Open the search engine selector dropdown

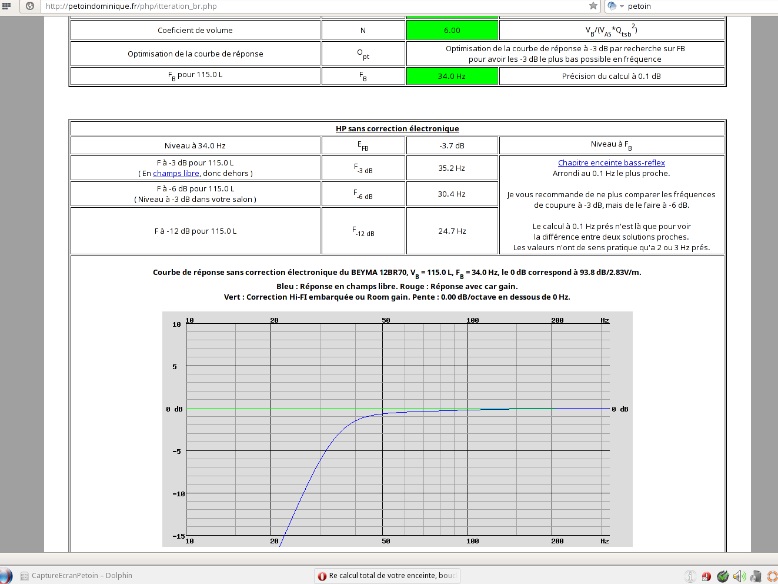click(615, 6)
